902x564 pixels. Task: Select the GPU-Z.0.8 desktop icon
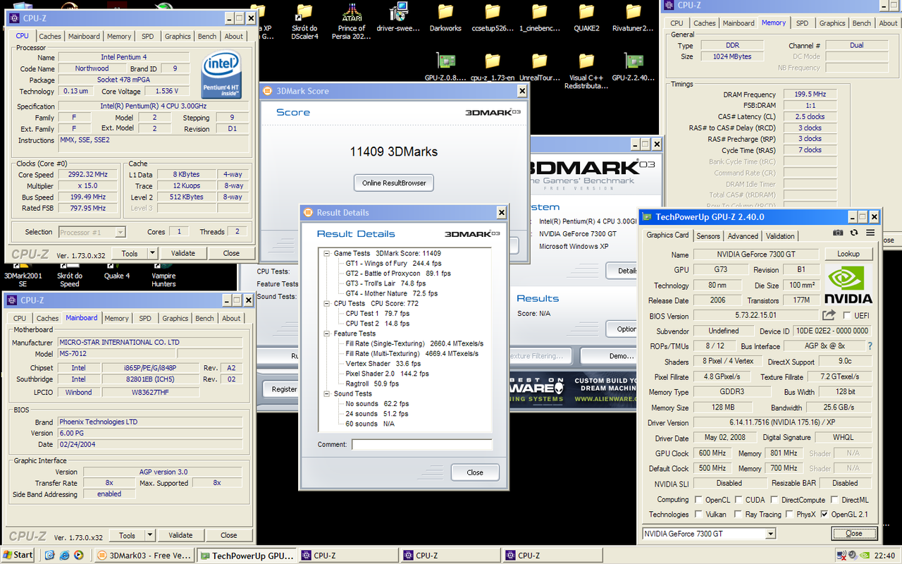coord(445,68)
